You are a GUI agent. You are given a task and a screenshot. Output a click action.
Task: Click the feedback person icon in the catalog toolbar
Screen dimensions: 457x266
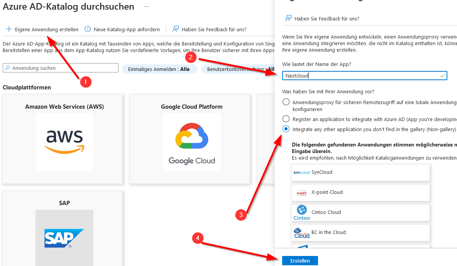click(176, 29)
